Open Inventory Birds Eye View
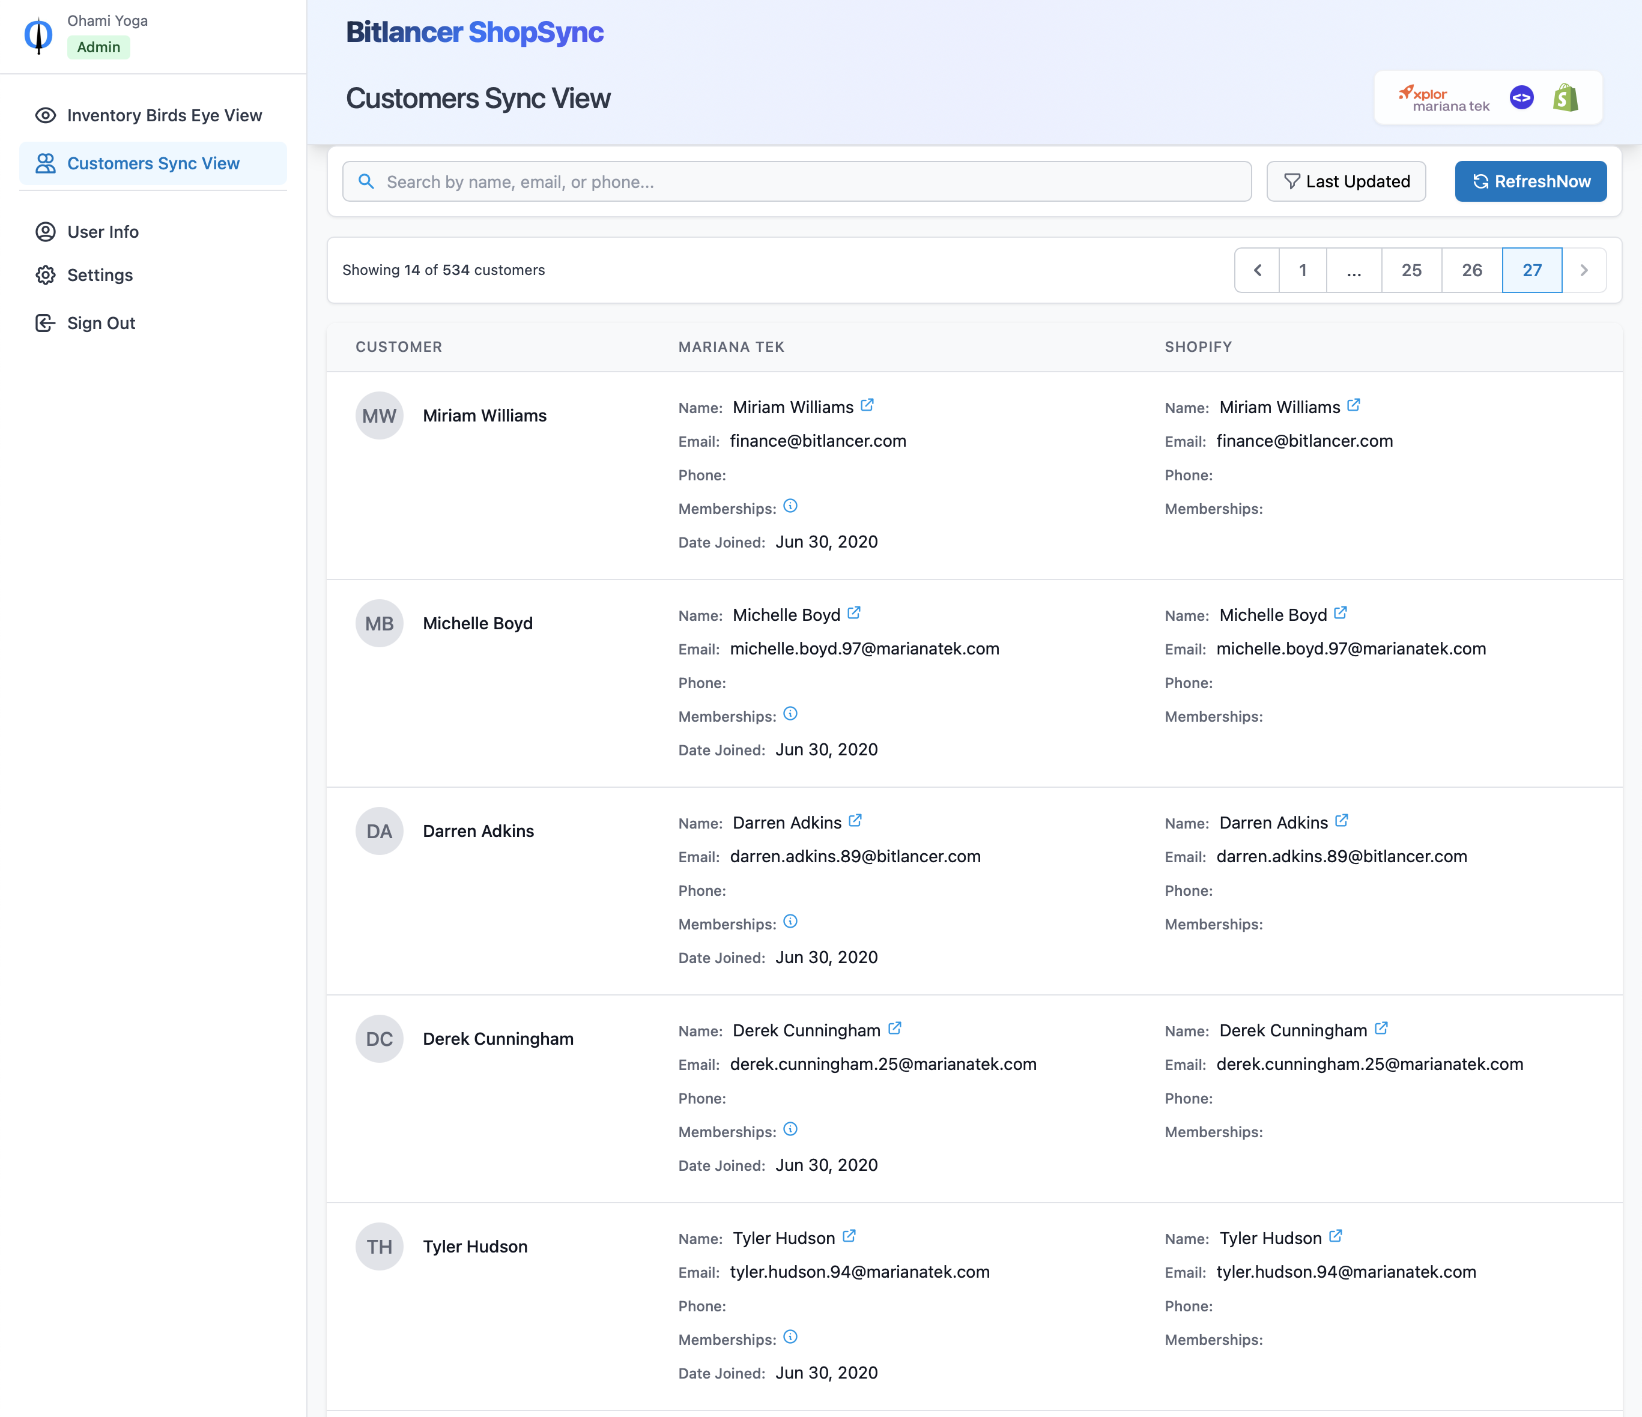Viewport: 1642px width, 1417px height. pos(153,116)
